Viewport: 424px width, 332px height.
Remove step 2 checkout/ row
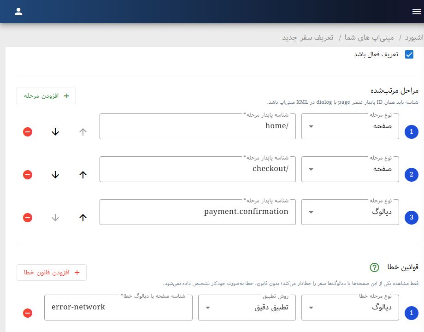(x=28, y=175)
